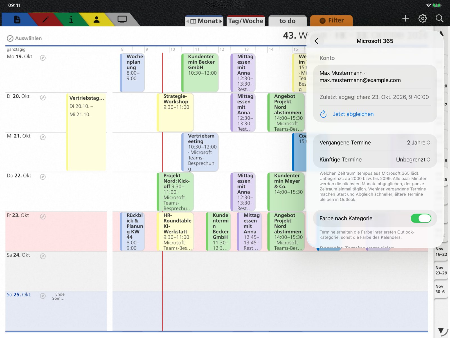Open settings gear icon
The image size is (450, 338).
coord(422,19)
